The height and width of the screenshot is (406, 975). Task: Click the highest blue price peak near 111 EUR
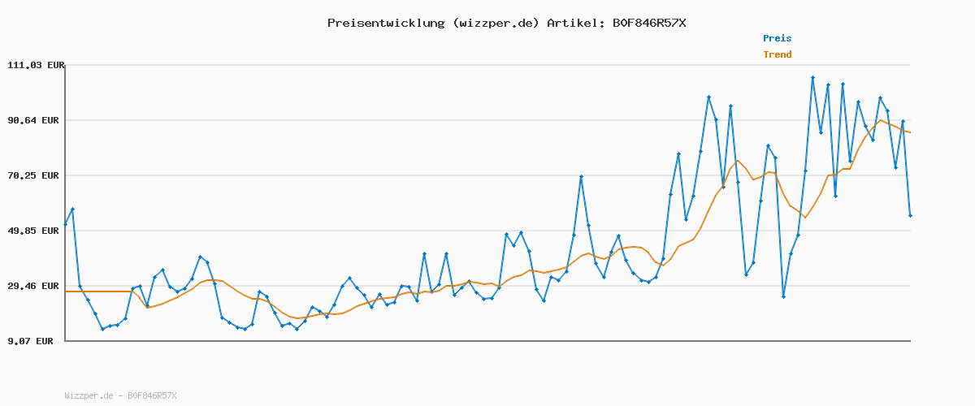pyautogui.click(x=812, y=78)
